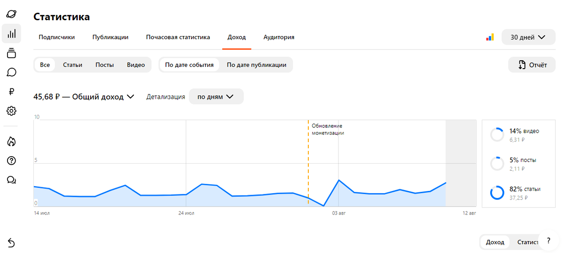Viewport: 564px width, 253px height.
Task: Expand the Общий доход dropdown
Action: pyautogui.click(x=84, y=96)
